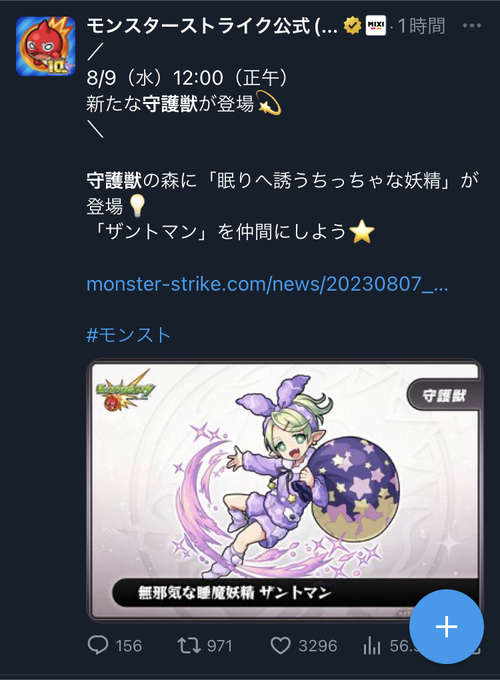Open the Monster Strike profile avatar
This screenshot has width=500, height=680.
(45, 46)
